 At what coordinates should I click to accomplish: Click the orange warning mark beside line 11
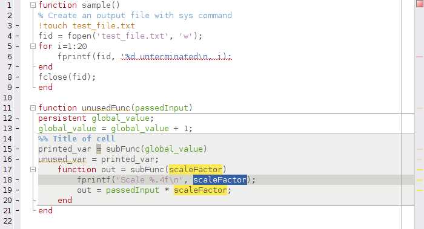pos(419,108)
